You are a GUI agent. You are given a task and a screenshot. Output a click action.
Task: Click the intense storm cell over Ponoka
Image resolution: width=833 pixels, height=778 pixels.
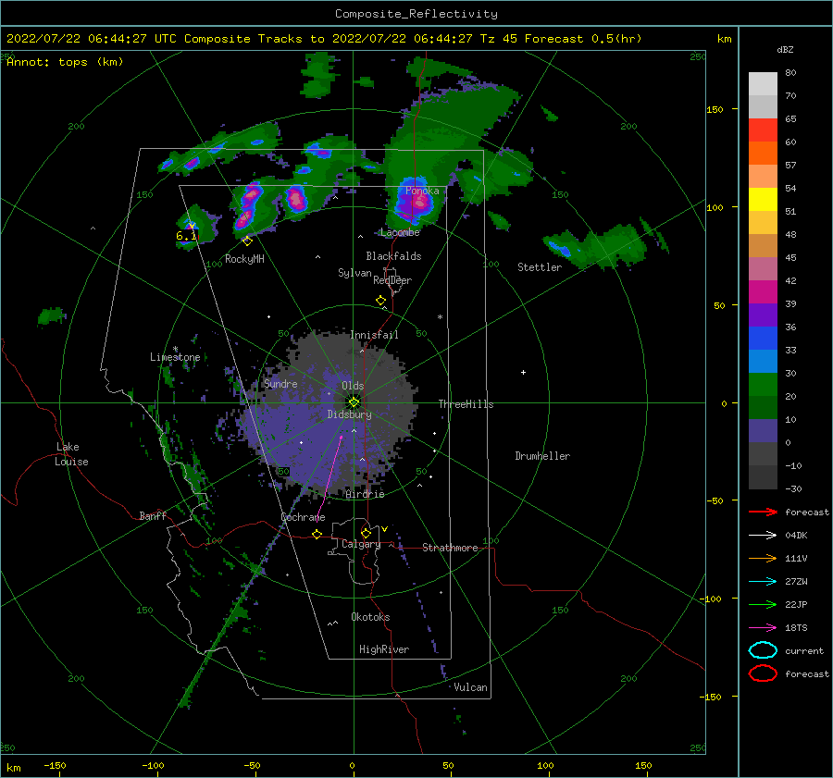416,202
